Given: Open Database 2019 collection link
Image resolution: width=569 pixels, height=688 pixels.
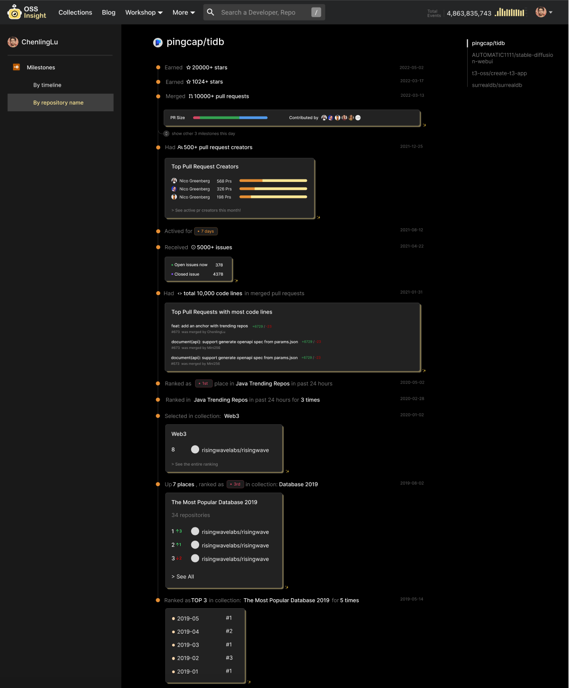Looking at the screenshot, I should [298, 485].
